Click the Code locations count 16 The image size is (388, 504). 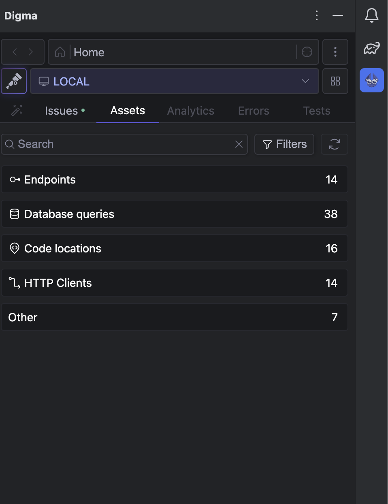(332, 248)
